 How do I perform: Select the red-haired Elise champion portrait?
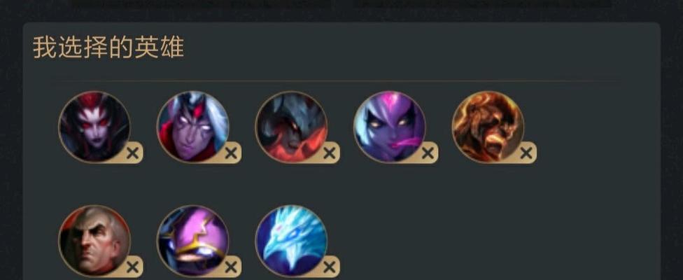94,126
